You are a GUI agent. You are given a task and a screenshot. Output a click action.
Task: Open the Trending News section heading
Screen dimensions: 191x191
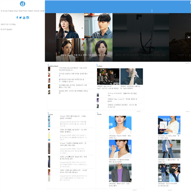point(53,66)
